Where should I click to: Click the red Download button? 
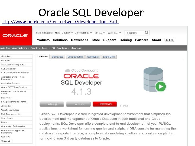pos(105,104)
